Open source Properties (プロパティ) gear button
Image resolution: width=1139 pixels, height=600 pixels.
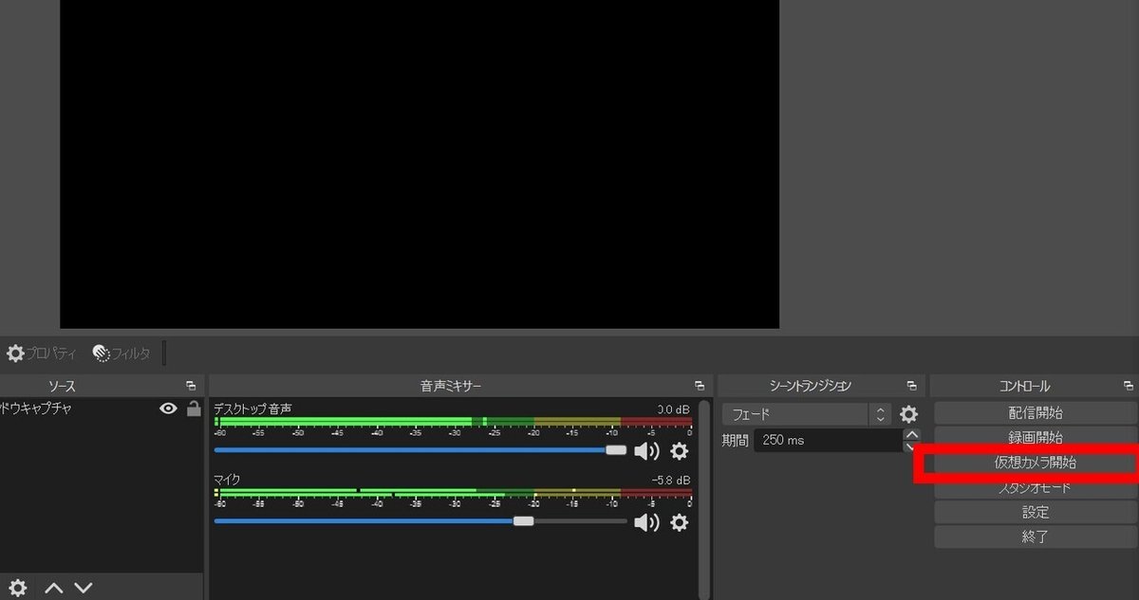pos(40,354)
